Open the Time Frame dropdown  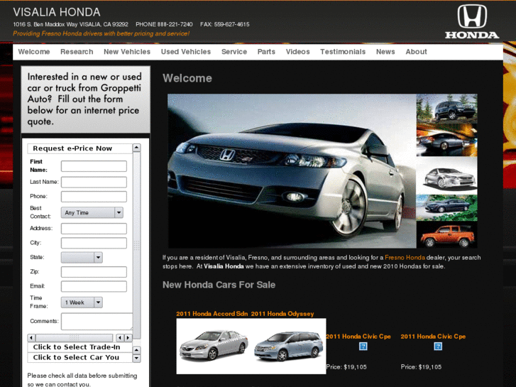coord(82,302)
